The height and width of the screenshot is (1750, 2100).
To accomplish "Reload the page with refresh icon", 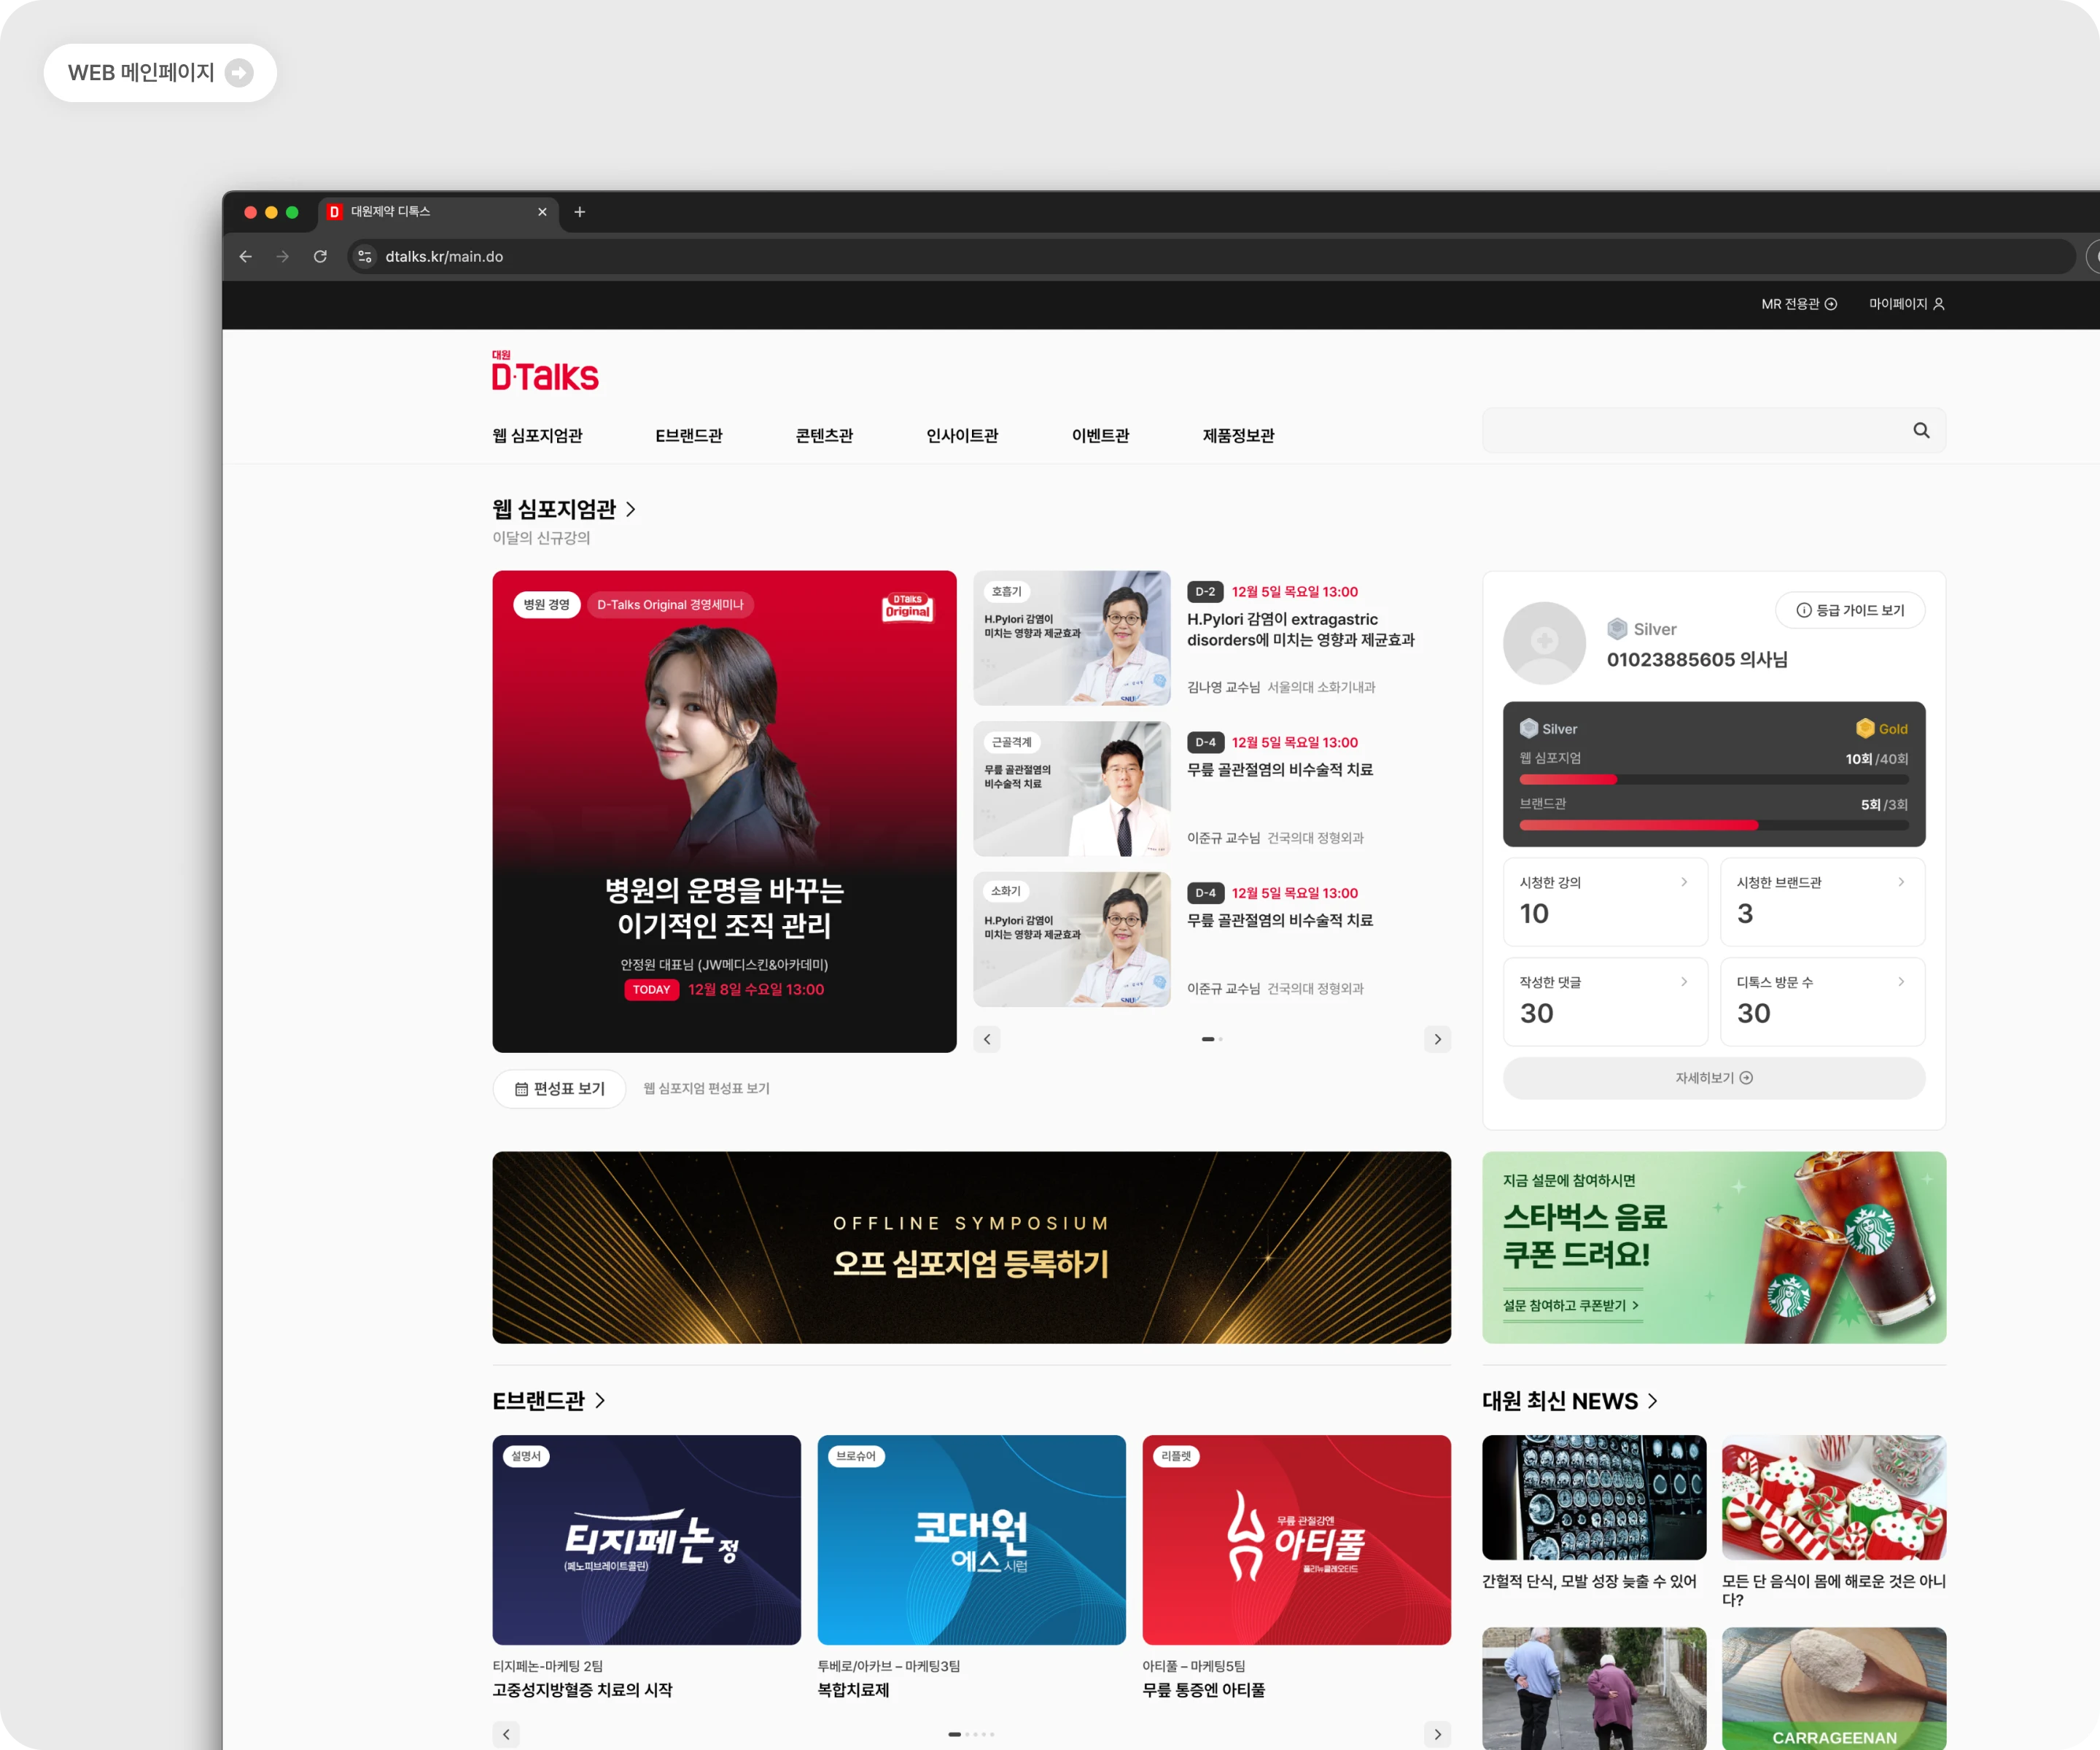I will 320,257.
